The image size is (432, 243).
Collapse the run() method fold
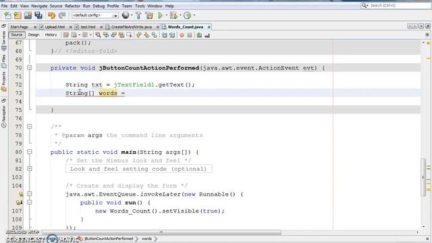[x=30, y=202]
